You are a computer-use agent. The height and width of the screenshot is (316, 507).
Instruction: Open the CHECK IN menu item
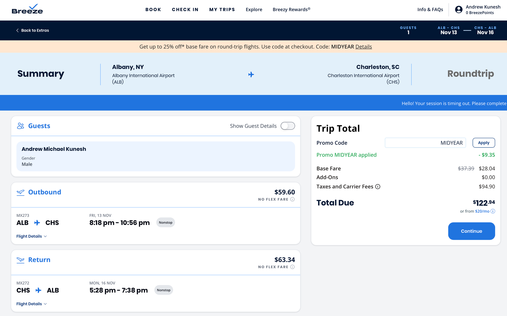pyautogui.click(x=185, y=10)
